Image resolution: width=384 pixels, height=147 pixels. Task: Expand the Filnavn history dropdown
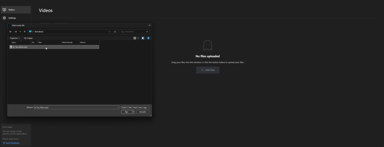point(118,107)
